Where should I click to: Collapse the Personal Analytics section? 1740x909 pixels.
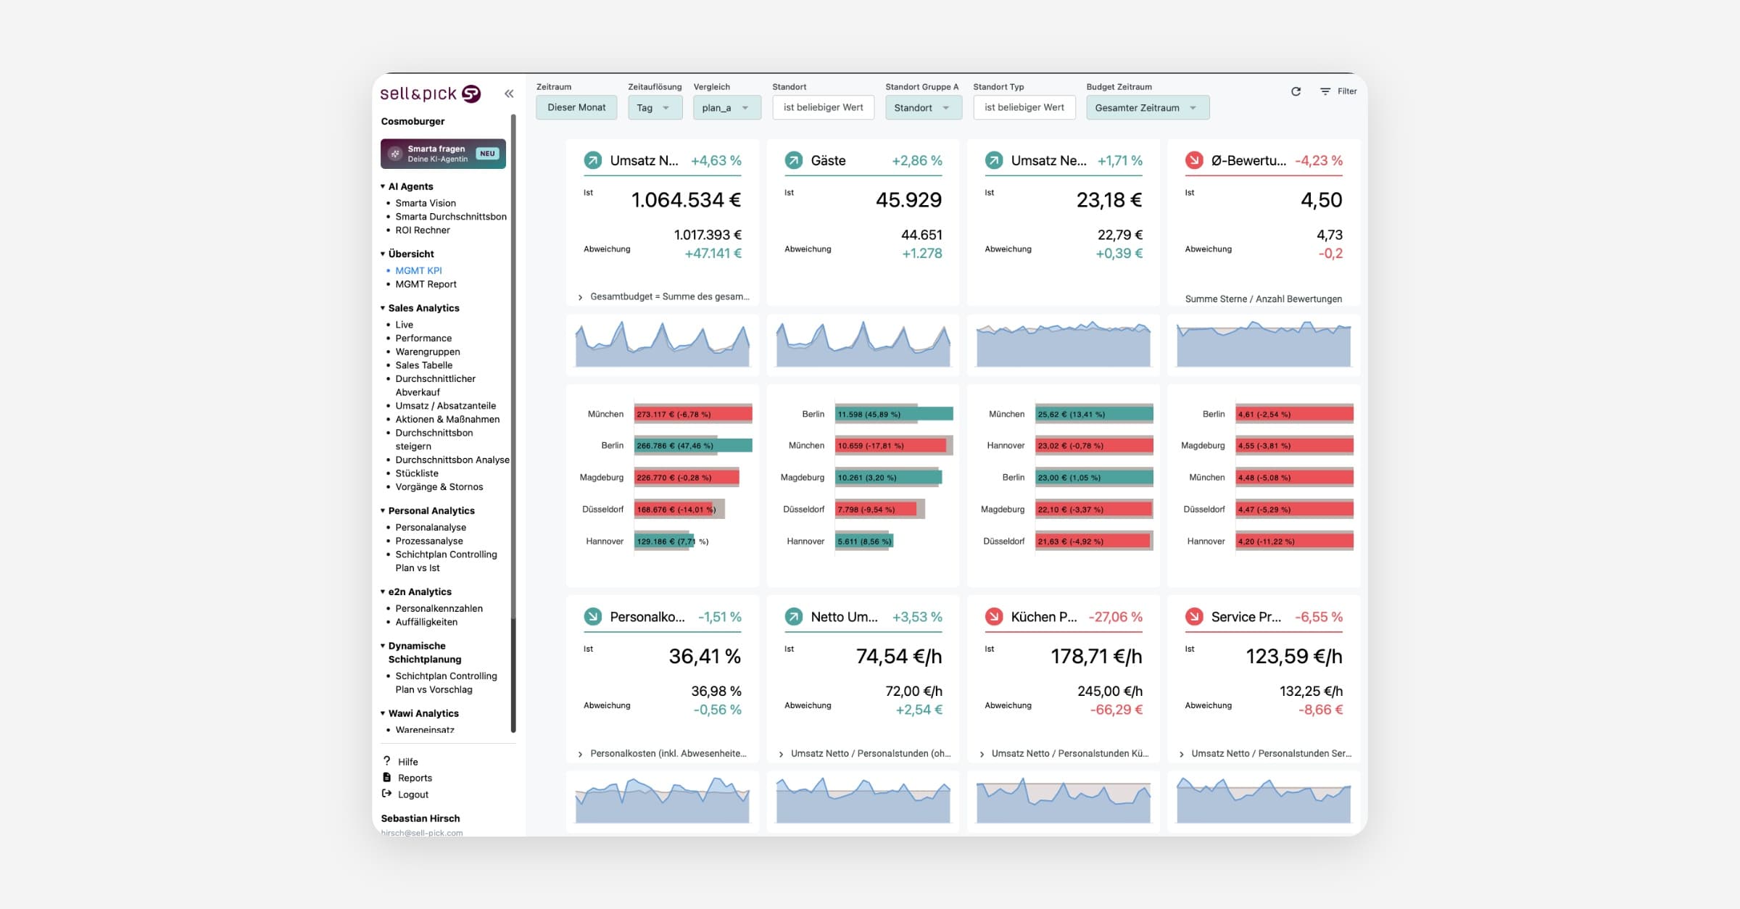click(x=383, y=510)
